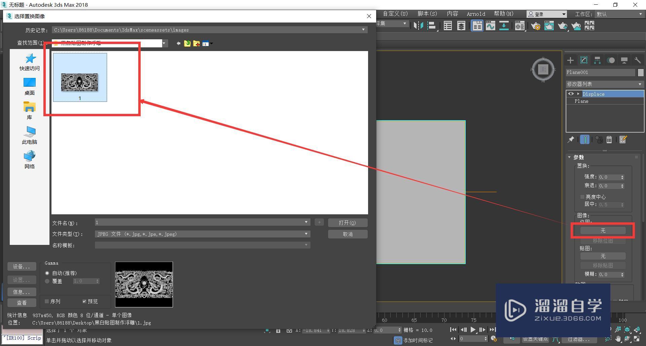
Task: Click Cancel button in file dialog
Action: point(348,234)
